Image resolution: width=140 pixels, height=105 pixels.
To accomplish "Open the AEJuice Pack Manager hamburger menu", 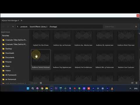I will click(22, 20).
